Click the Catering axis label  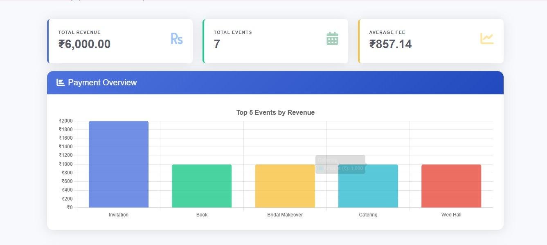[x=368, y=215]
